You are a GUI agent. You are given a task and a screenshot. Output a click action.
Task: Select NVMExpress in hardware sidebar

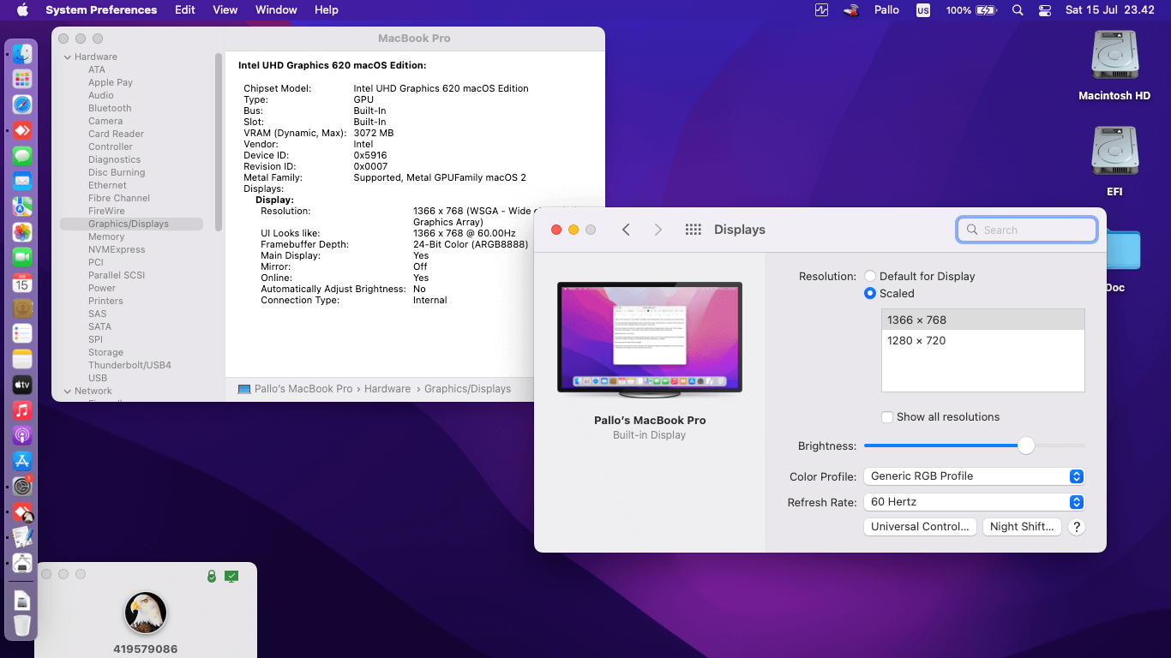[x=117, y=250]
